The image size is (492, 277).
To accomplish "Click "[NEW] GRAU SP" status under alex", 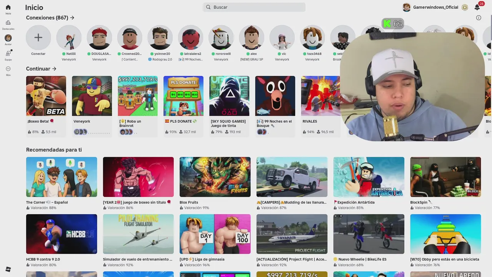I will pyautogui.click(x=251, y=59).
